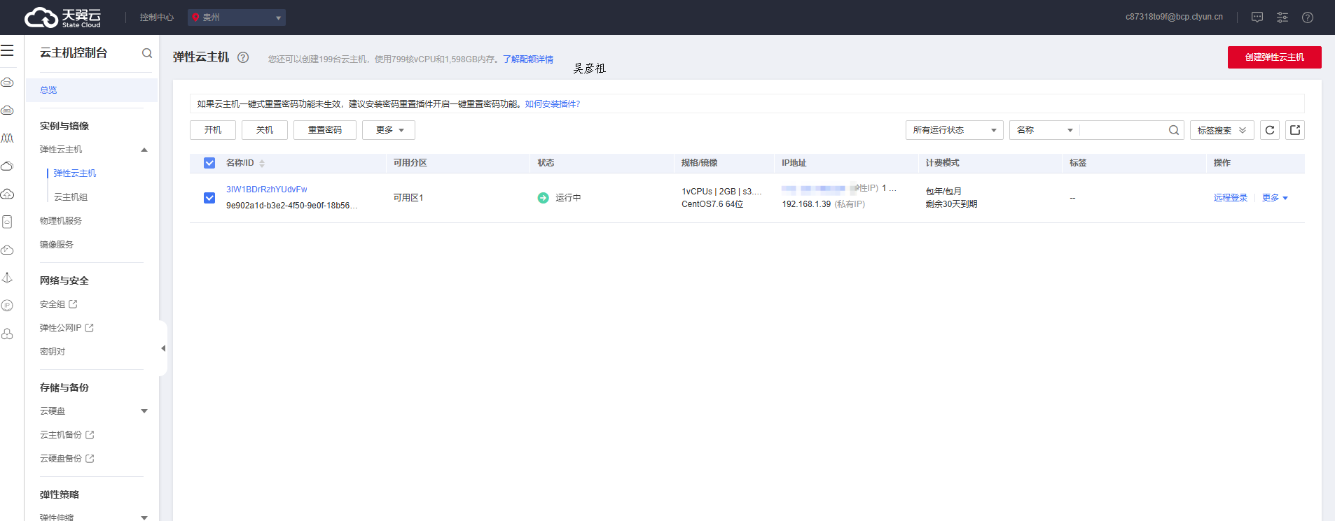Click the pyramid-shaped icon in left rail
This screenshot has width=1335, height=521.
coord(7,278)
